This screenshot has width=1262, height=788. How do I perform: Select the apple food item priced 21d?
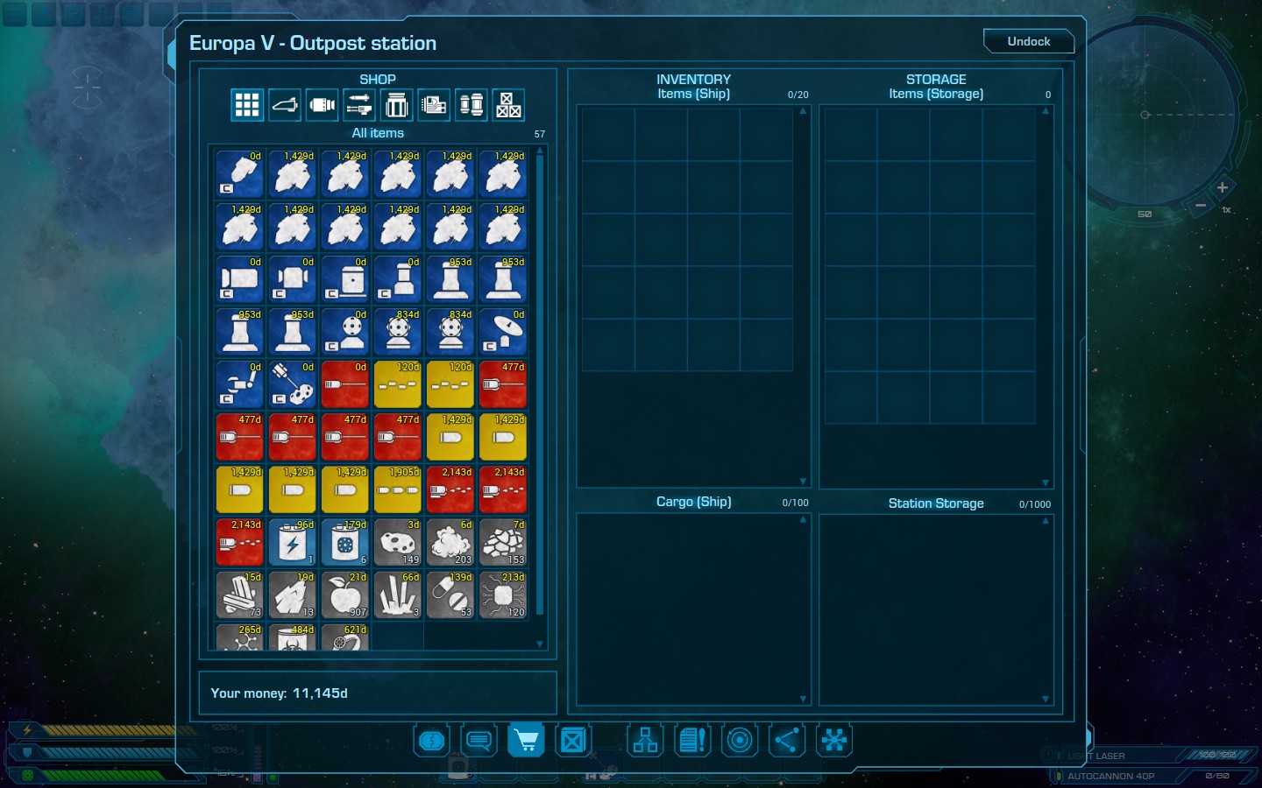[x=345, y=595]
